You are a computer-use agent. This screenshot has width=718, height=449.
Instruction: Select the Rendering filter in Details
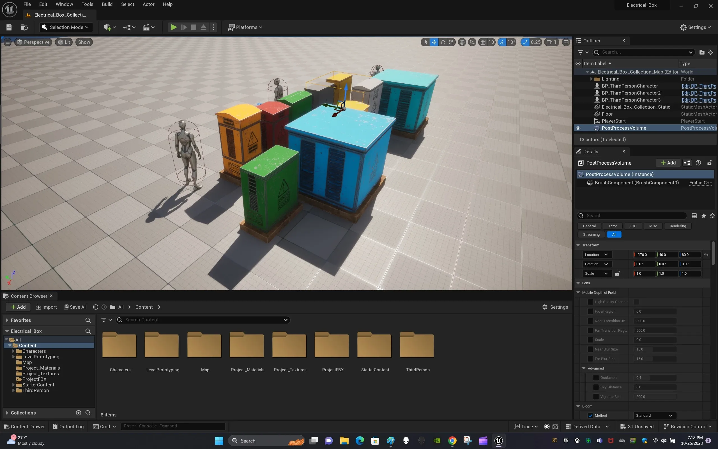(678, 226)
